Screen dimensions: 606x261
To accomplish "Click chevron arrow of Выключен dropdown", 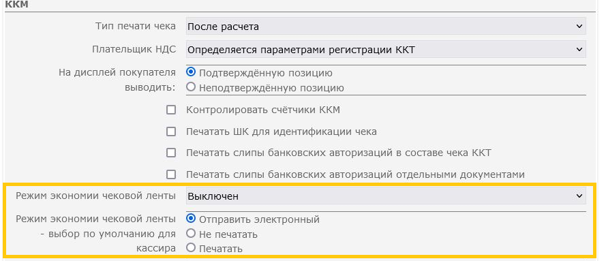I will [579, 196].
